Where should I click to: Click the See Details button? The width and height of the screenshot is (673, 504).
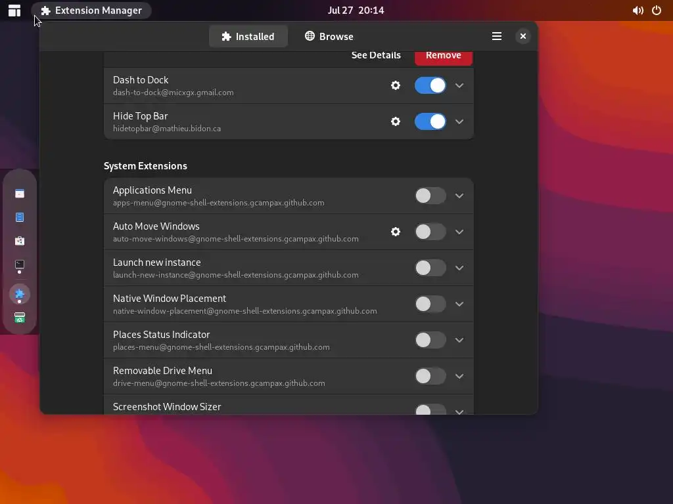[376, 56]
